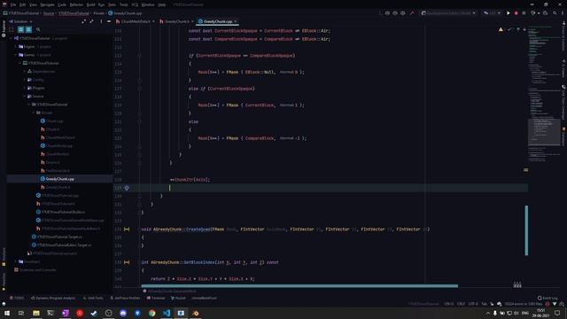Screen dimensions: 567x319
Task: Click the UTF-8 encoding status entry
Action: (x=472, y=304)
